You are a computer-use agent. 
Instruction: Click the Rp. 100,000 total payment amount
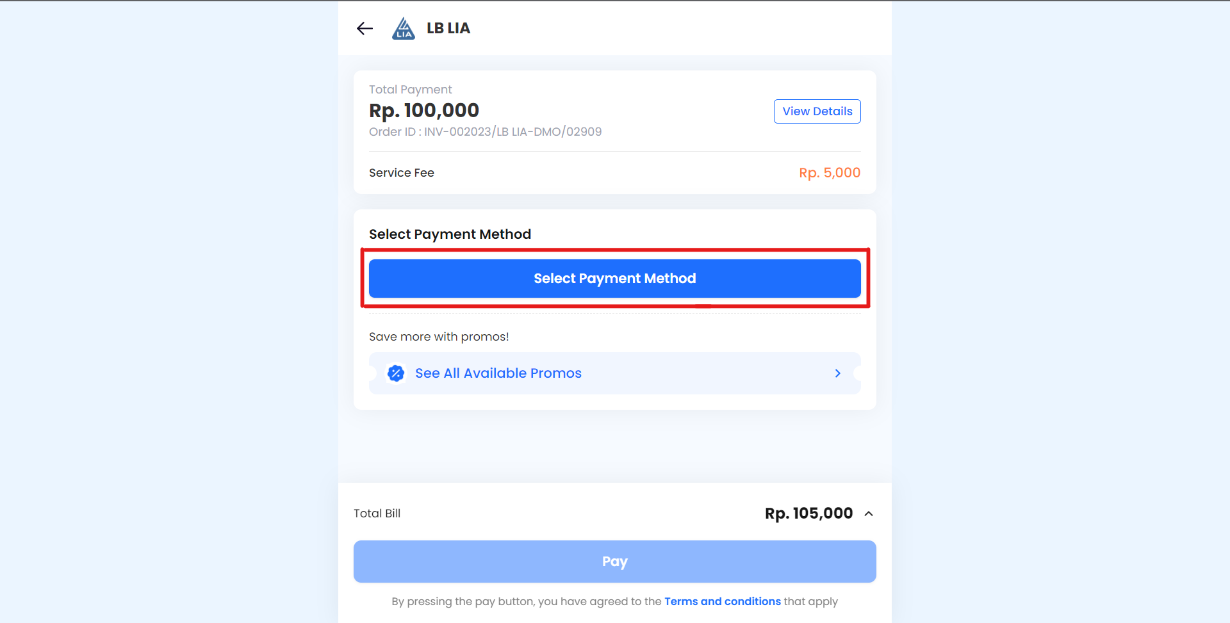[424, 110]
